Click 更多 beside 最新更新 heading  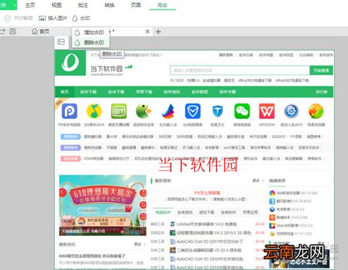point(256,181)
